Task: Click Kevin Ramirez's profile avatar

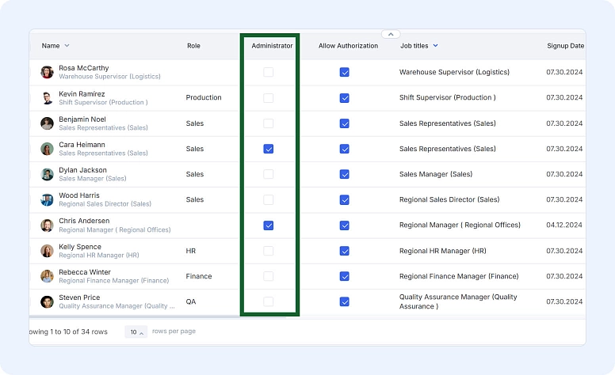Action: (48, 98)
